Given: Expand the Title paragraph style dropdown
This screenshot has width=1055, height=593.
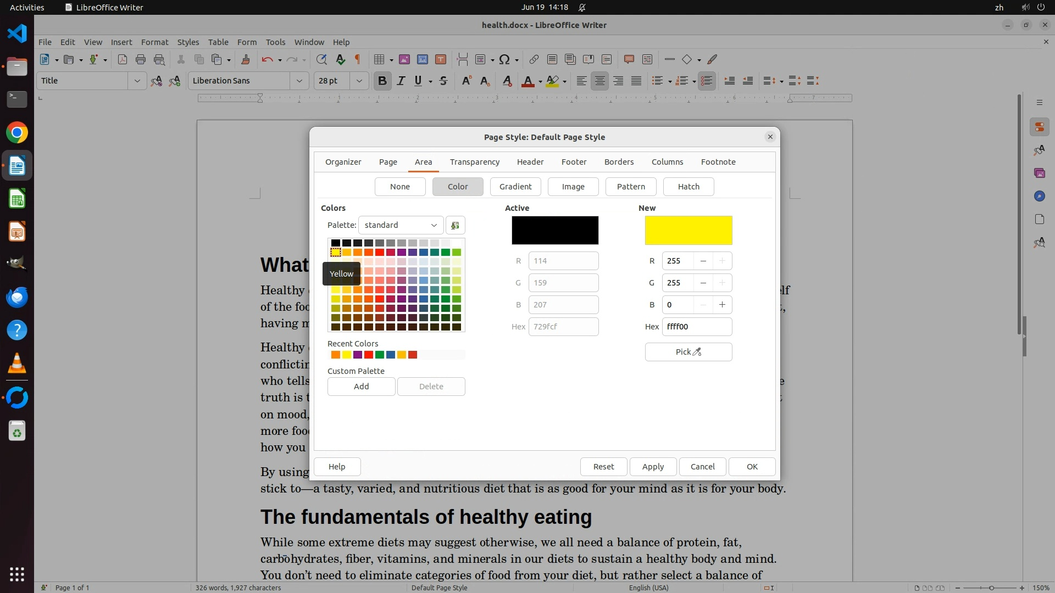Looking at the screenshot, I should click(x=137, y=81).
